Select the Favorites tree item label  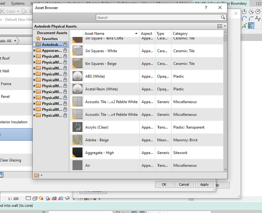[x=50, y=39]
